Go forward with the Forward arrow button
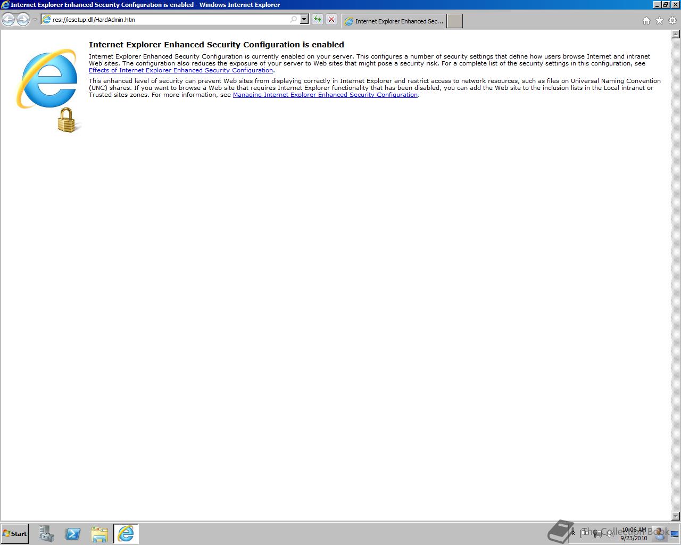The width and height of the screenshot is (681, 545). pyautogui.click(x=23, y=20)
